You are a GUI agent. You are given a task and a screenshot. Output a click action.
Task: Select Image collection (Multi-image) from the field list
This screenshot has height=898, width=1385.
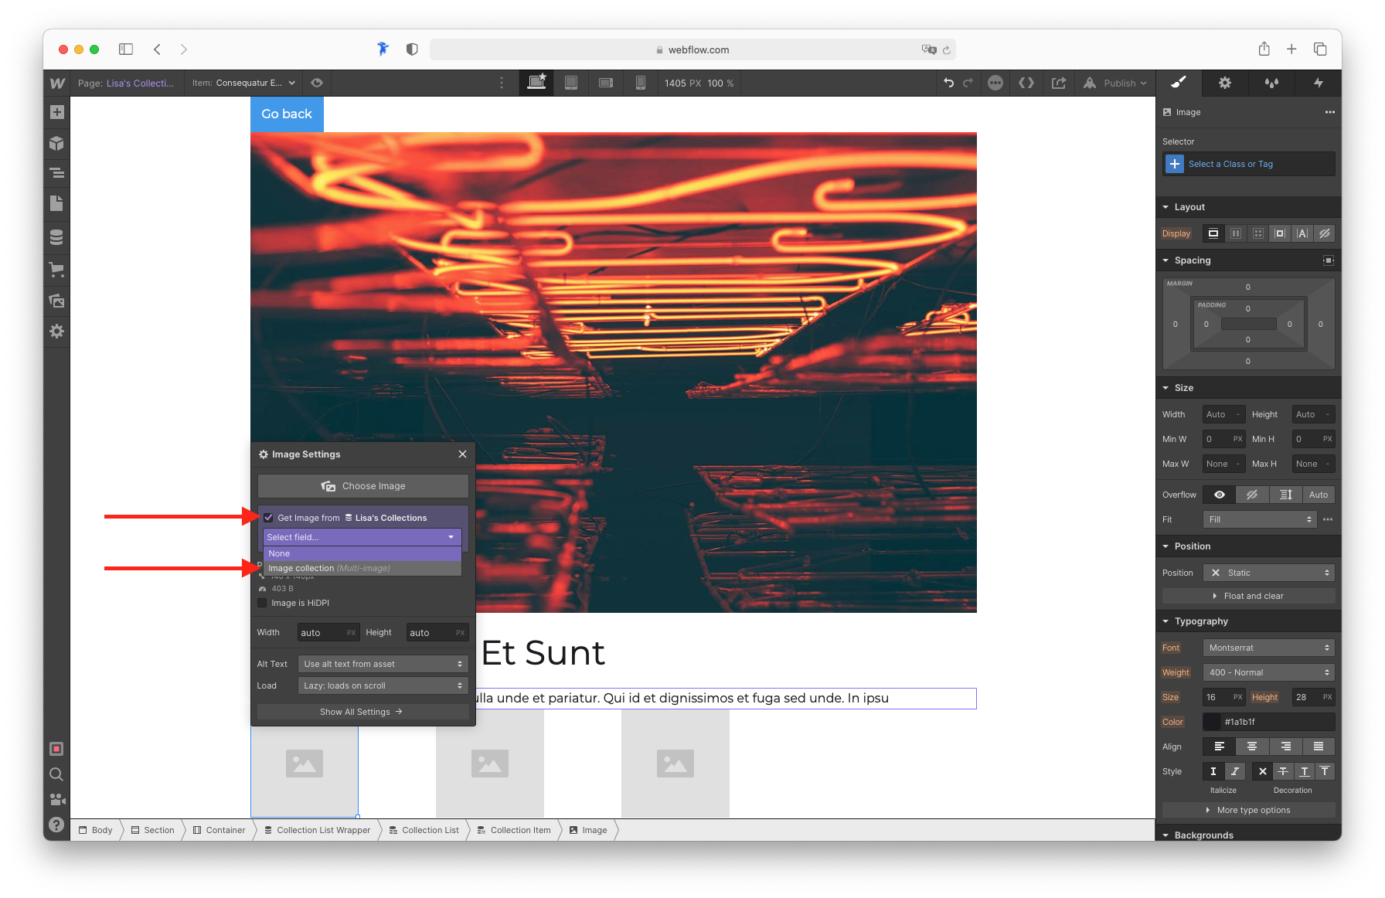pos(328,567)
